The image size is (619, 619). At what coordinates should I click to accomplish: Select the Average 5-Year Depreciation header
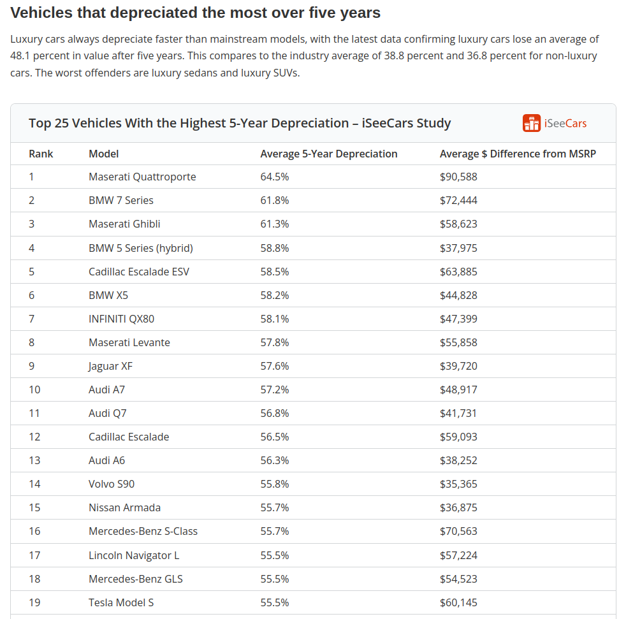coord(328,154)
